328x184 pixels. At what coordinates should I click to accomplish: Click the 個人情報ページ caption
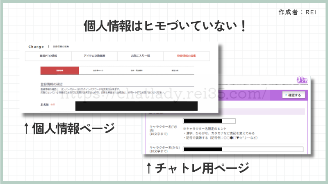pyautogui.click(x=69, y=128)
